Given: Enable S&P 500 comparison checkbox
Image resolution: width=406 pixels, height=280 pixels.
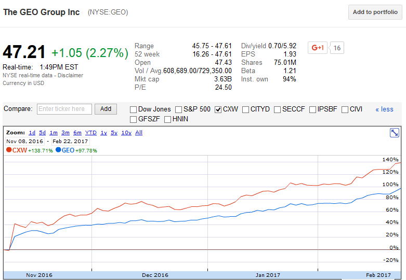Looking at the screenshot, I should pyautogui.click(x=178, y=109).
